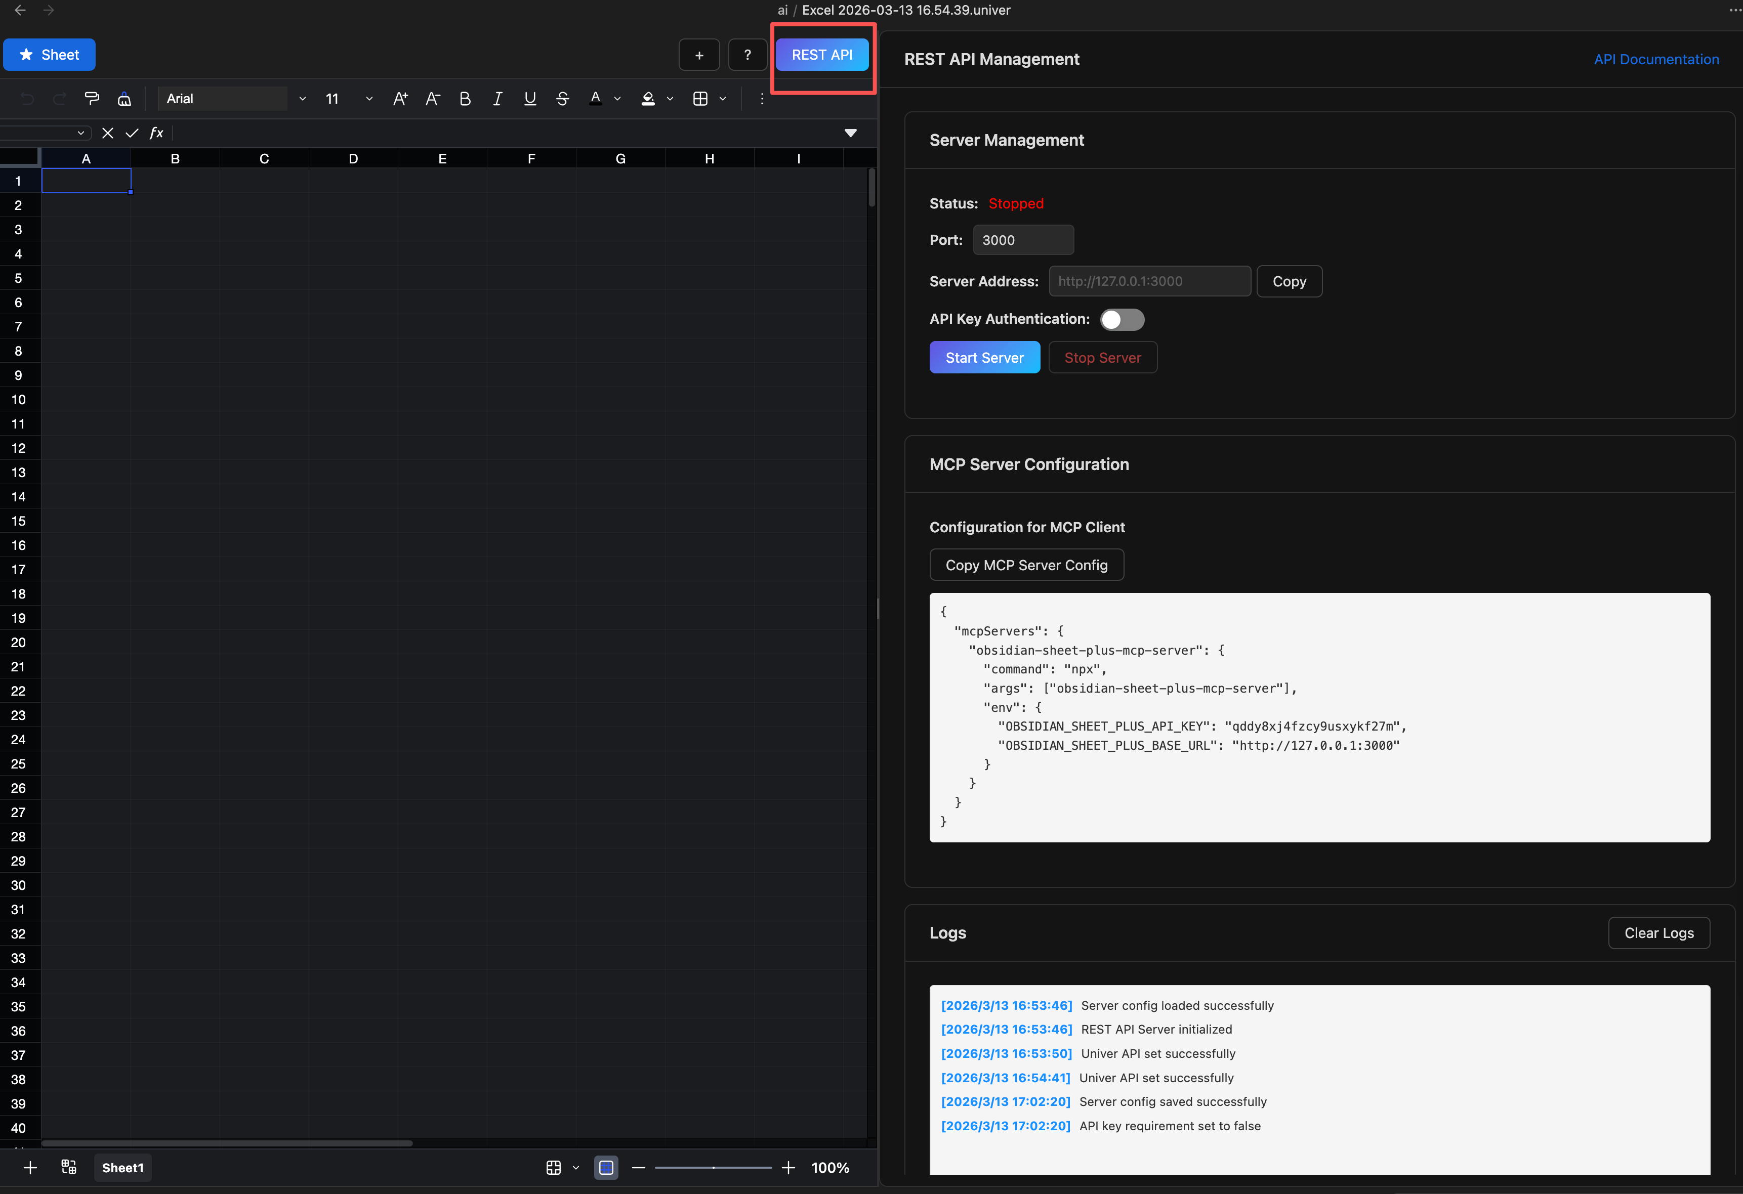This screenshot has height=1194, width=1743.
Task: Toggle the highlighted gridline view button
Action: click(606, 1167)
